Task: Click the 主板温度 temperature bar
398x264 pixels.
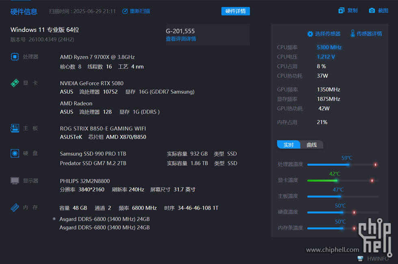Action: pyautogui.click(x=343, y=196)
